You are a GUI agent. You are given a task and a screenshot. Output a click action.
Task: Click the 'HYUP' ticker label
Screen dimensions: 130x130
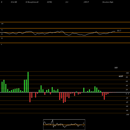pos(86,2)
